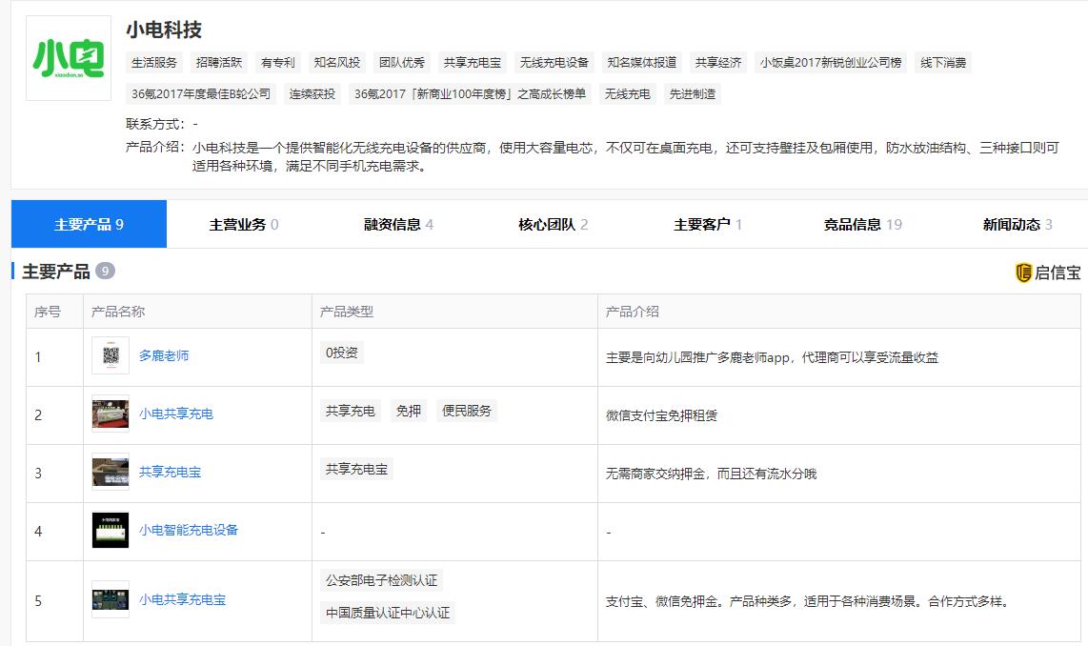Image resolution: width=1088 pixels, height=646 pixels.
Task: Click the 共享经济 tag
Action: click(718, 63)
